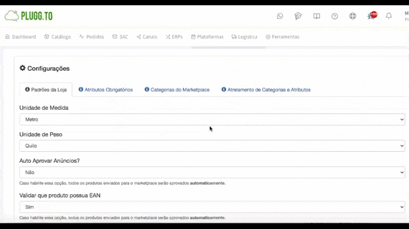Screen dimensions: 409x229
Task: Click info icon beside Atrelamento de Categorias
Action: tap(224, 89)
